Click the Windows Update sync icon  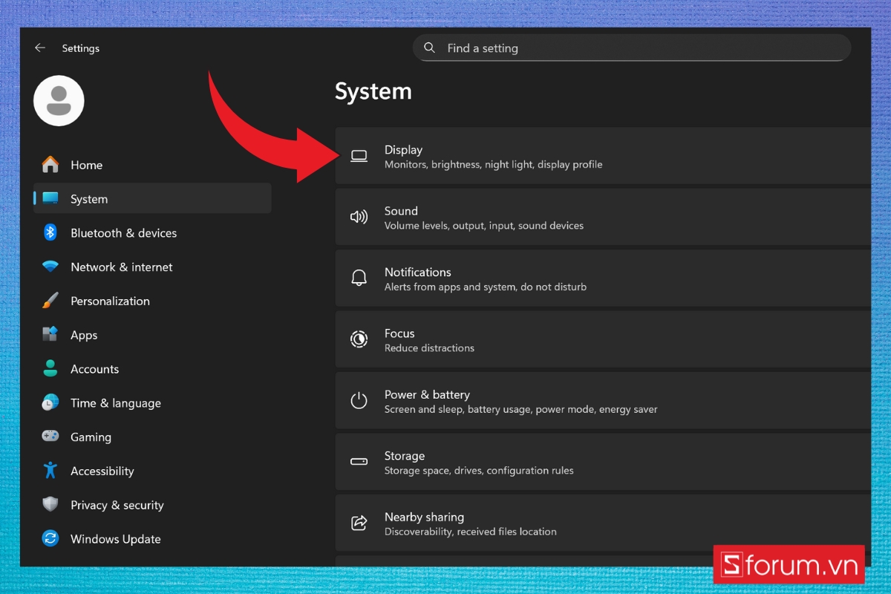click(x=50, y=538)
